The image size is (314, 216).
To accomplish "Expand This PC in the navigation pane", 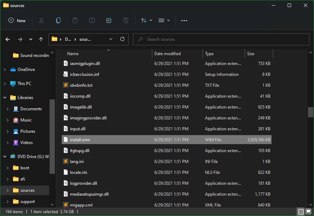I will [x=5, y=83].
